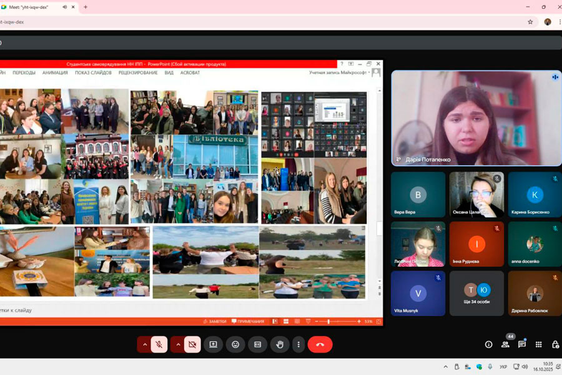562x375 pixels.
Task: Select the Оксана participant video tile
Action: pyautogui.click(x=476, y=194)
